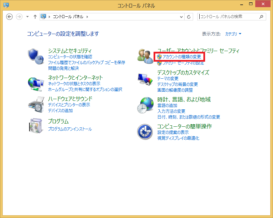The height and width of the screenshot is (218, 273).
Task: Open the カテゴリ view-by dropdown
Action: pyautogui.click(x=233, y=34)
